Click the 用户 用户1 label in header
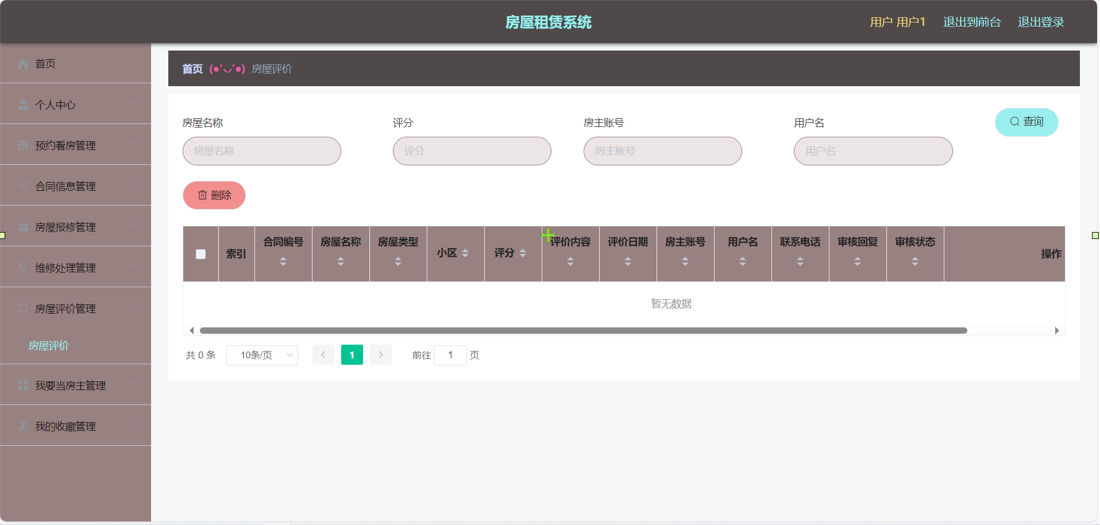This screenshot has width=1100, height=525. pyautogui.click(x=898, y=22)
